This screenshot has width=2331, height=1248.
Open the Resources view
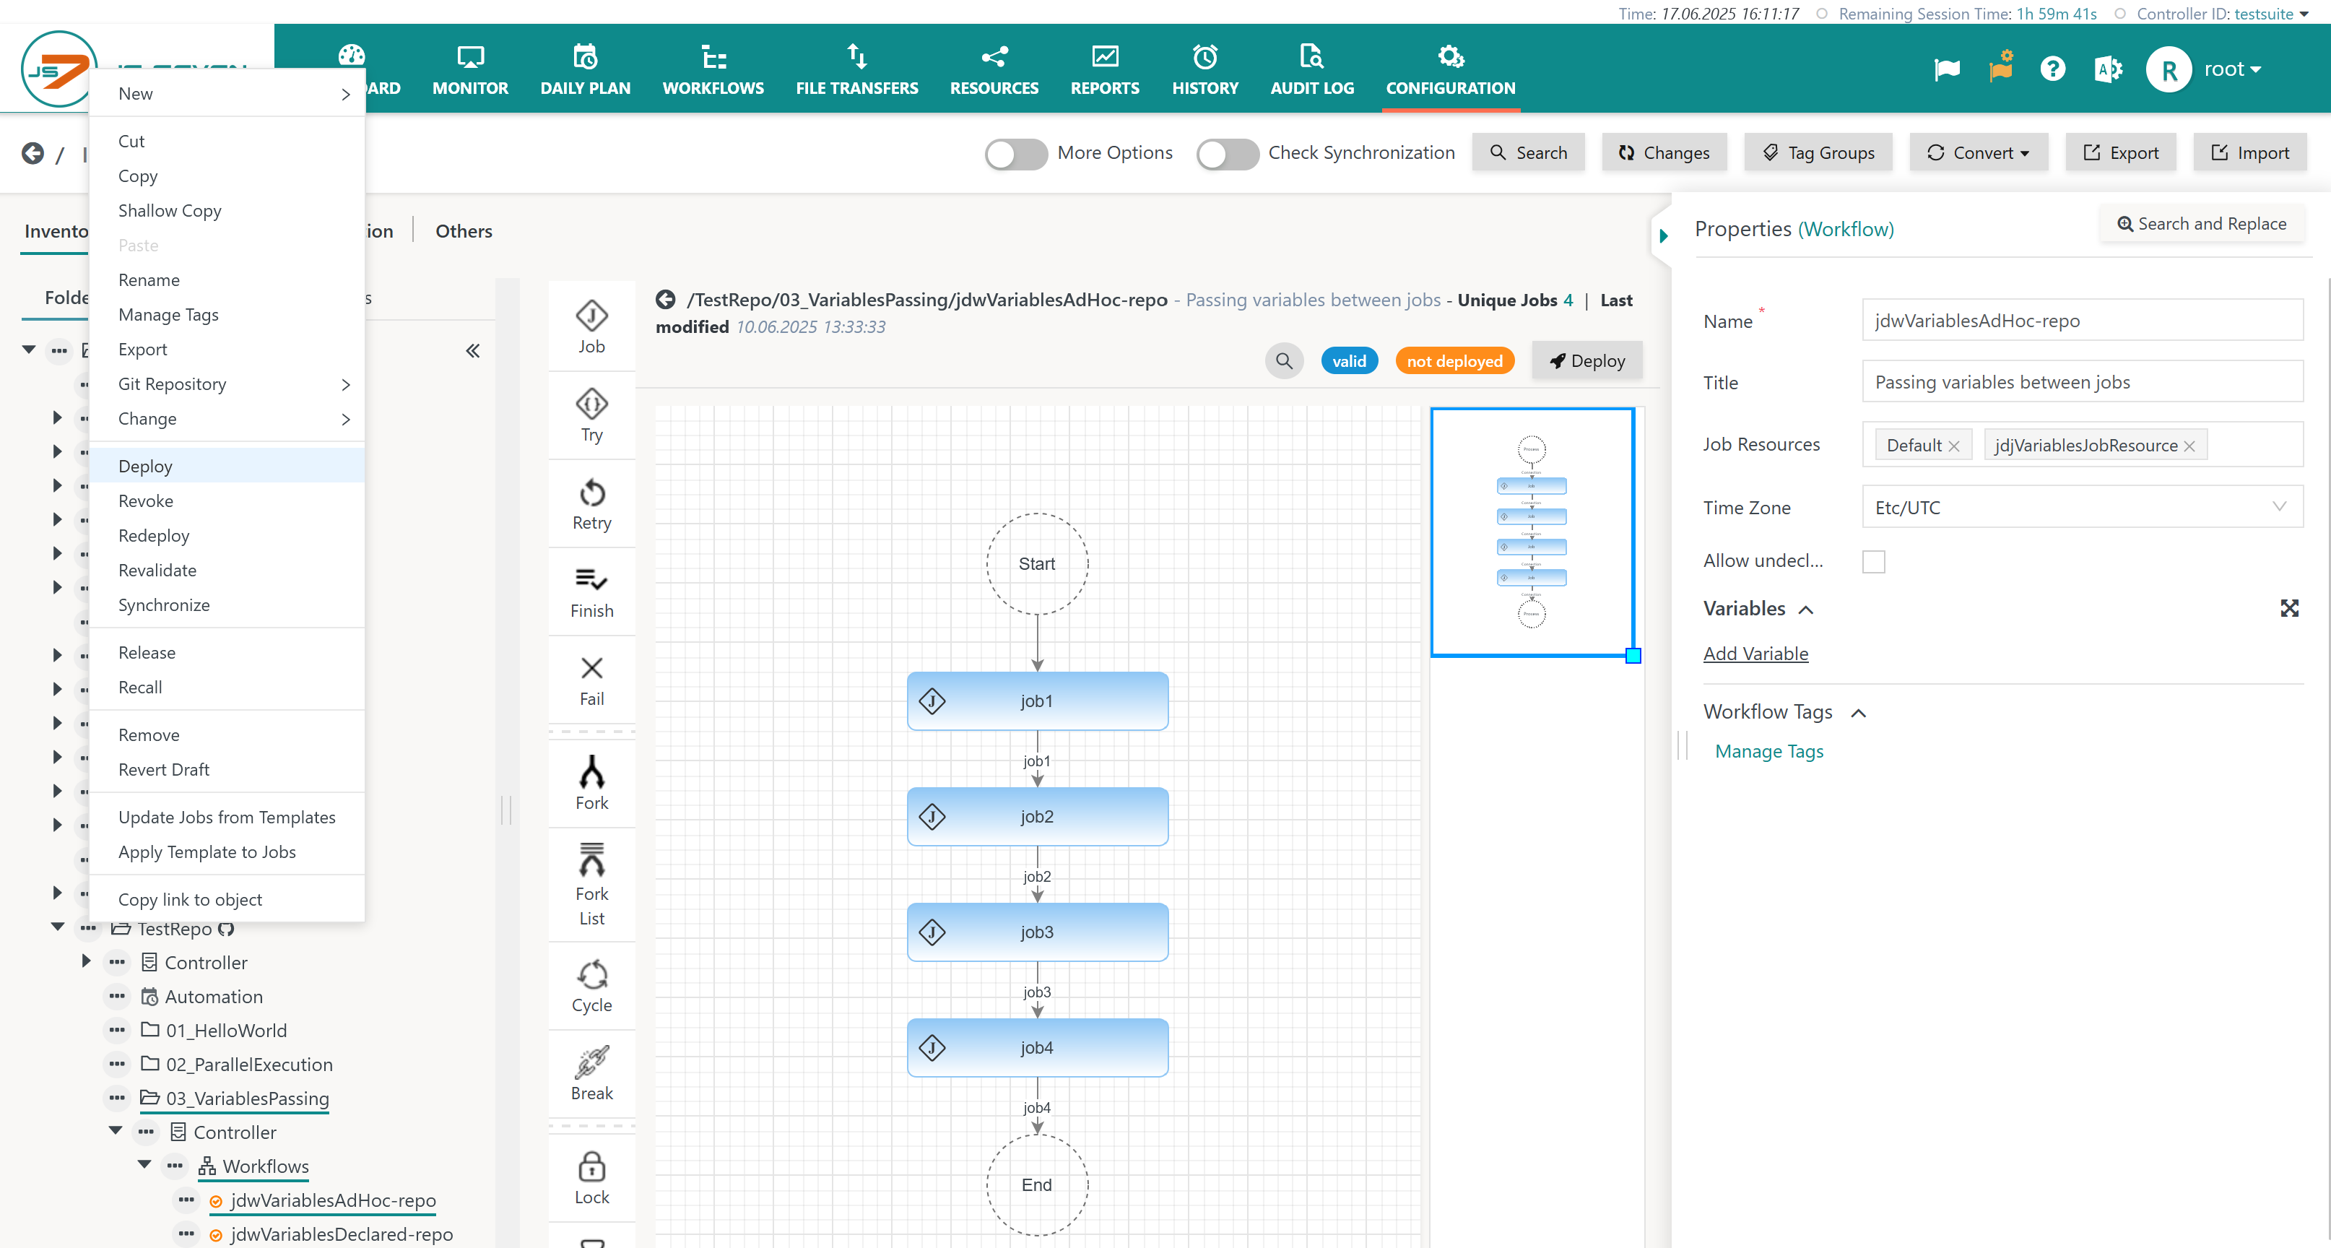[x=994, y=69]
